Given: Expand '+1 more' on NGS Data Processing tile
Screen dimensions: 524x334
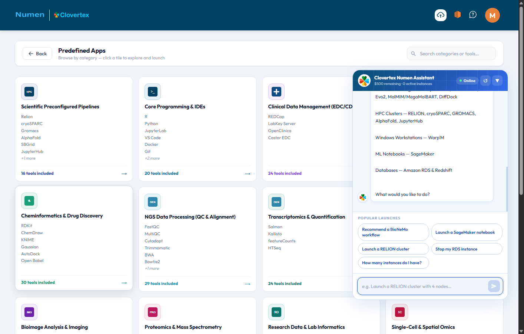Looking at the screenshot, I should [152, 268].
